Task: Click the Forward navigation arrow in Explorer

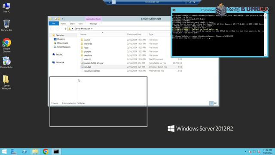Action: 58,29
